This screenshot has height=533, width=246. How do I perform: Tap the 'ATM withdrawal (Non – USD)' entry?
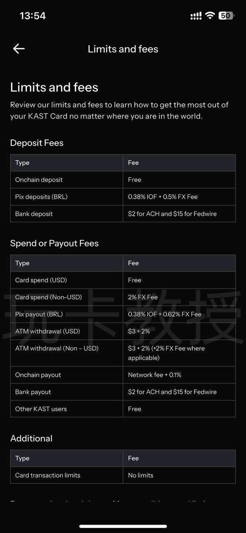pyautogui.click(x=57, y=349)
